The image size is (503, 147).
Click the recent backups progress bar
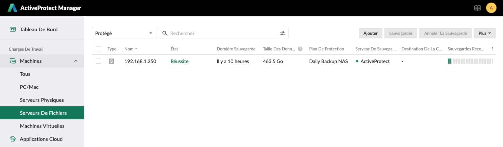tap(470, 61)
